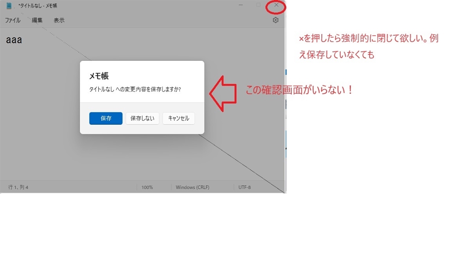Click the save-changes question text
The height and width of the screenshot is (254, 451).
[135, 89]
